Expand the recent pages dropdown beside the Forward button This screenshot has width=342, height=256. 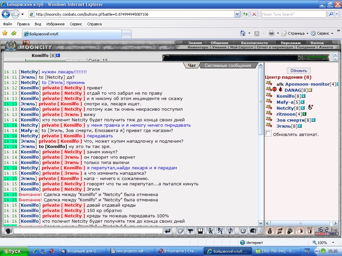coord(22,14)
